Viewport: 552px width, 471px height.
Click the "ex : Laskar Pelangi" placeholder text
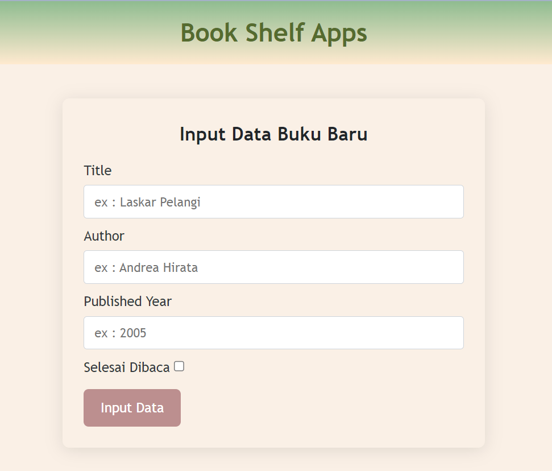148,202
